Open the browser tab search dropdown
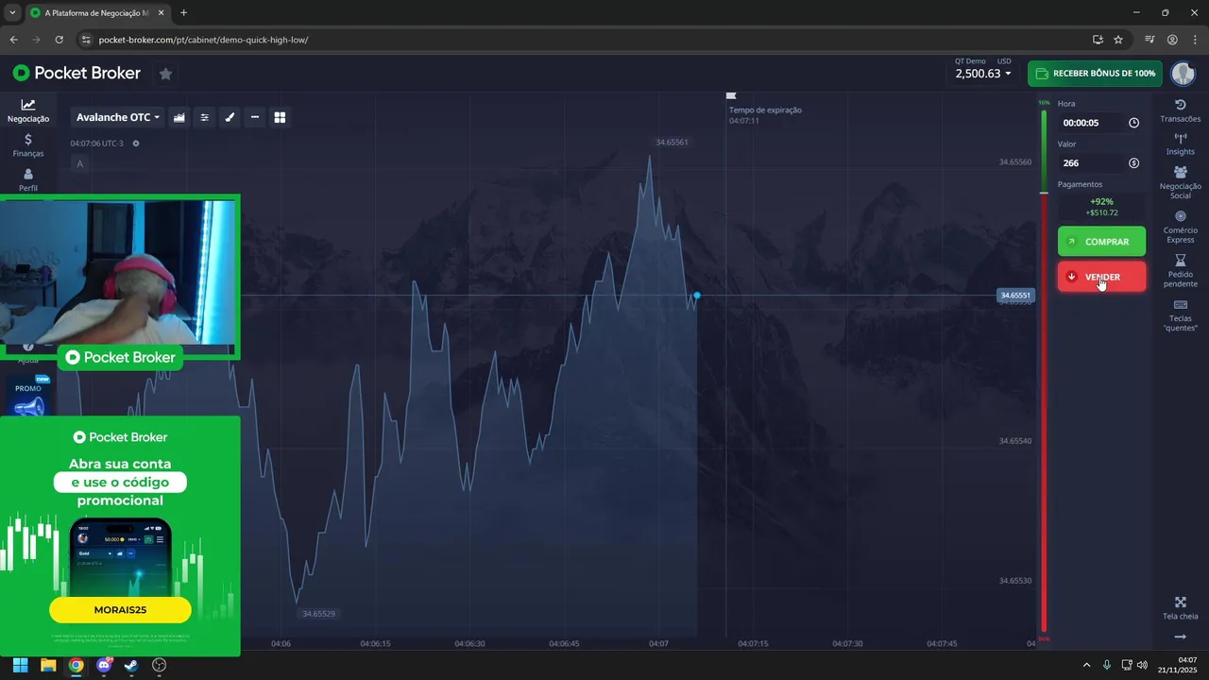 coord(12,12)
